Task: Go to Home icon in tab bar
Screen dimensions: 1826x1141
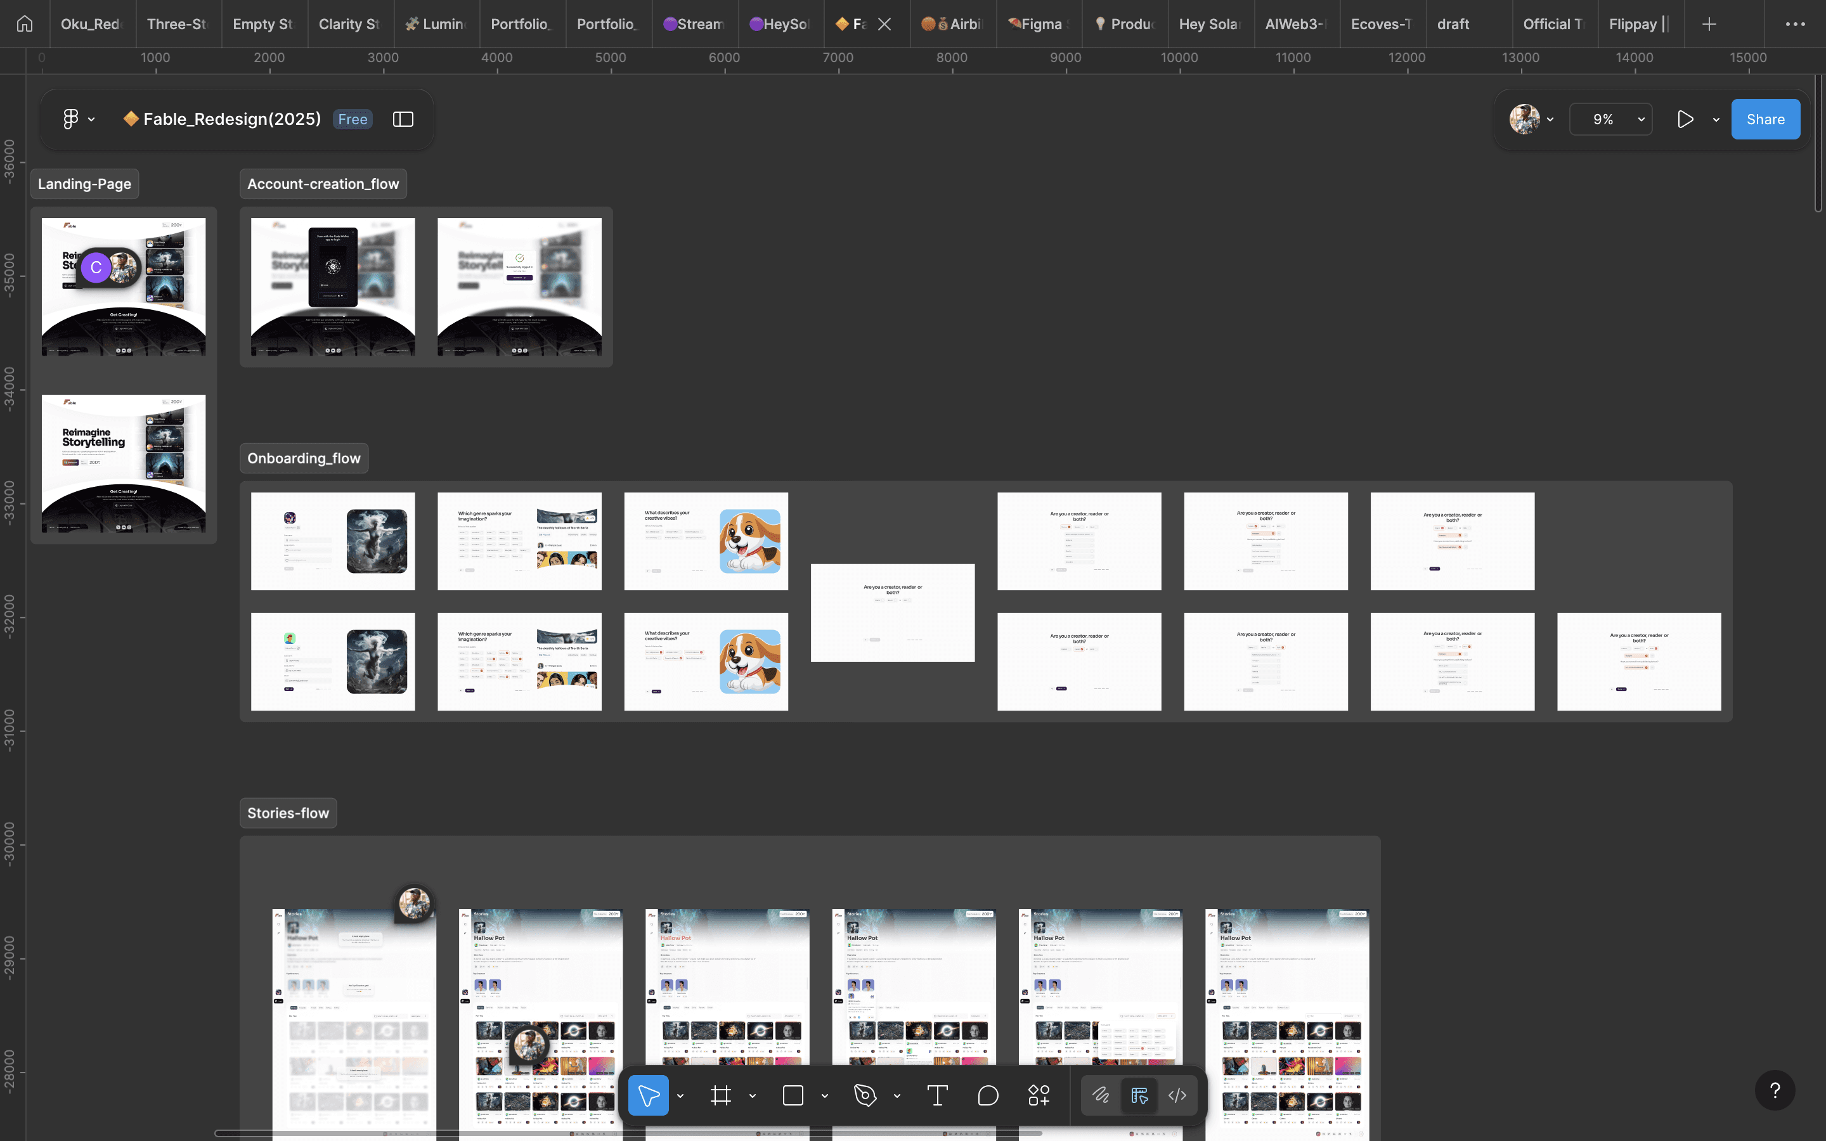Action: [x=25, y=24]
